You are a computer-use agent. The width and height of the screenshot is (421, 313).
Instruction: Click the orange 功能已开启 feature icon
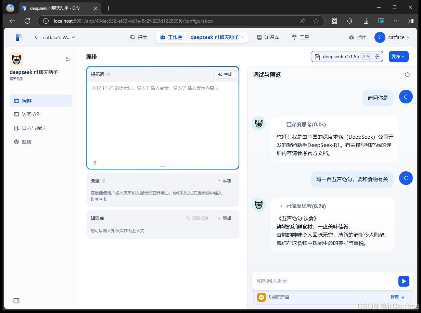pos(261,297)
